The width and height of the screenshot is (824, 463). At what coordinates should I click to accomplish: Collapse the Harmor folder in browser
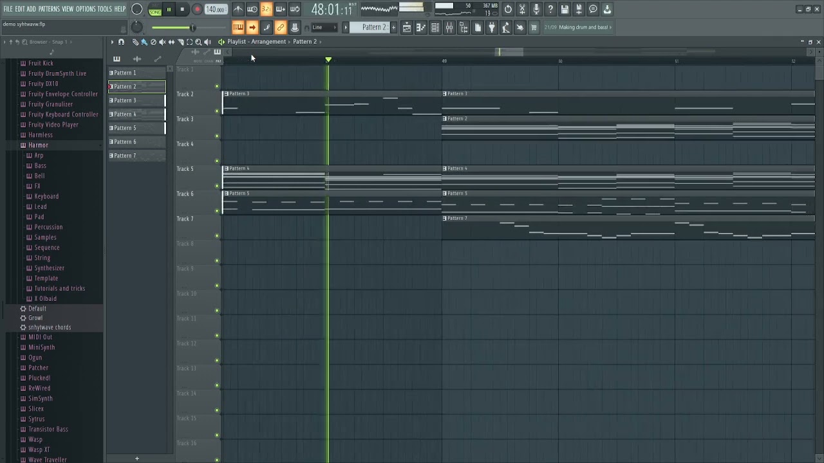[38, 145]
